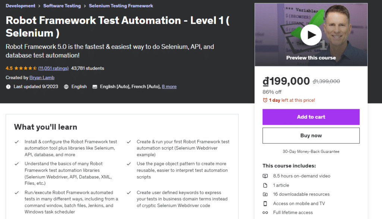382x219 pixels.
Task: Click the checkmark beside Use the page object
Action: 129,164
